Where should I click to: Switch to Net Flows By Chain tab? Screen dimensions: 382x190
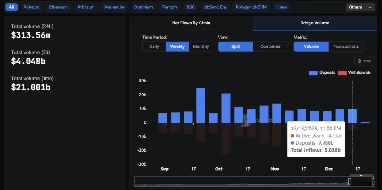click(x=191, y=23)
